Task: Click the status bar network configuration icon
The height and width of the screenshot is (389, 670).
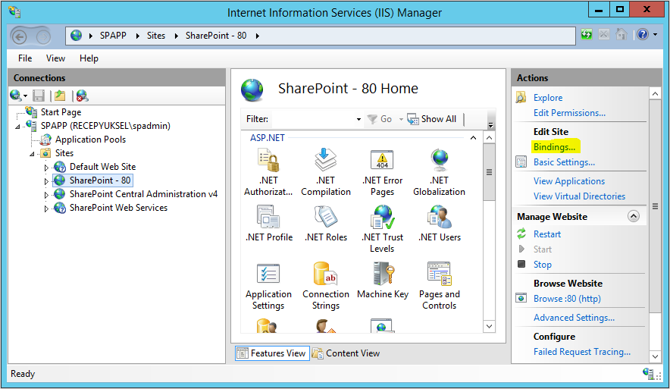Action: click(x=648, y=373)
